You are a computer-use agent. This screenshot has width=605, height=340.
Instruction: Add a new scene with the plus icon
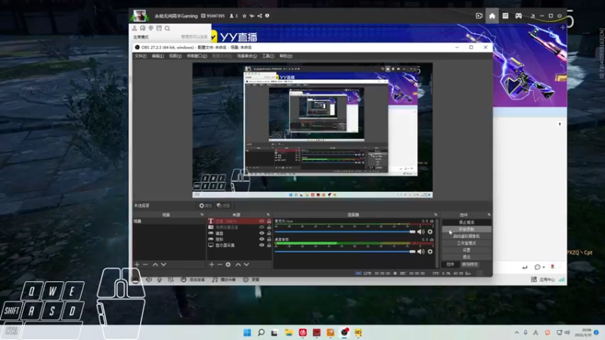click(137, 264)
